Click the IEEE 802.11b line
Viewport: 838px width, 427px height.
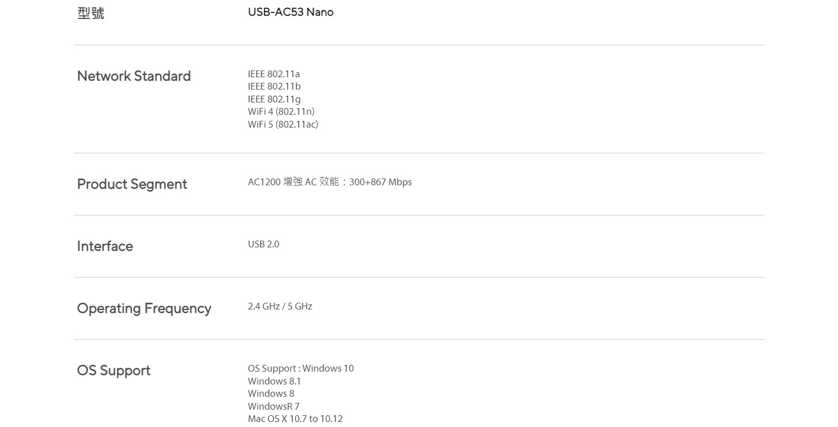click(x=274, y=86)
